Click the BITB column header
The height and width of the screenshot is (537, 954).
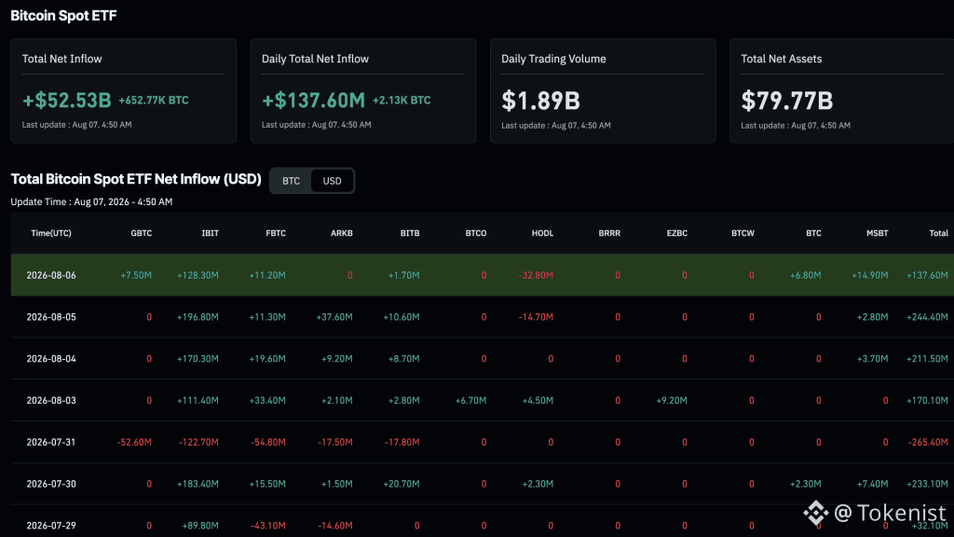(410, 233)
